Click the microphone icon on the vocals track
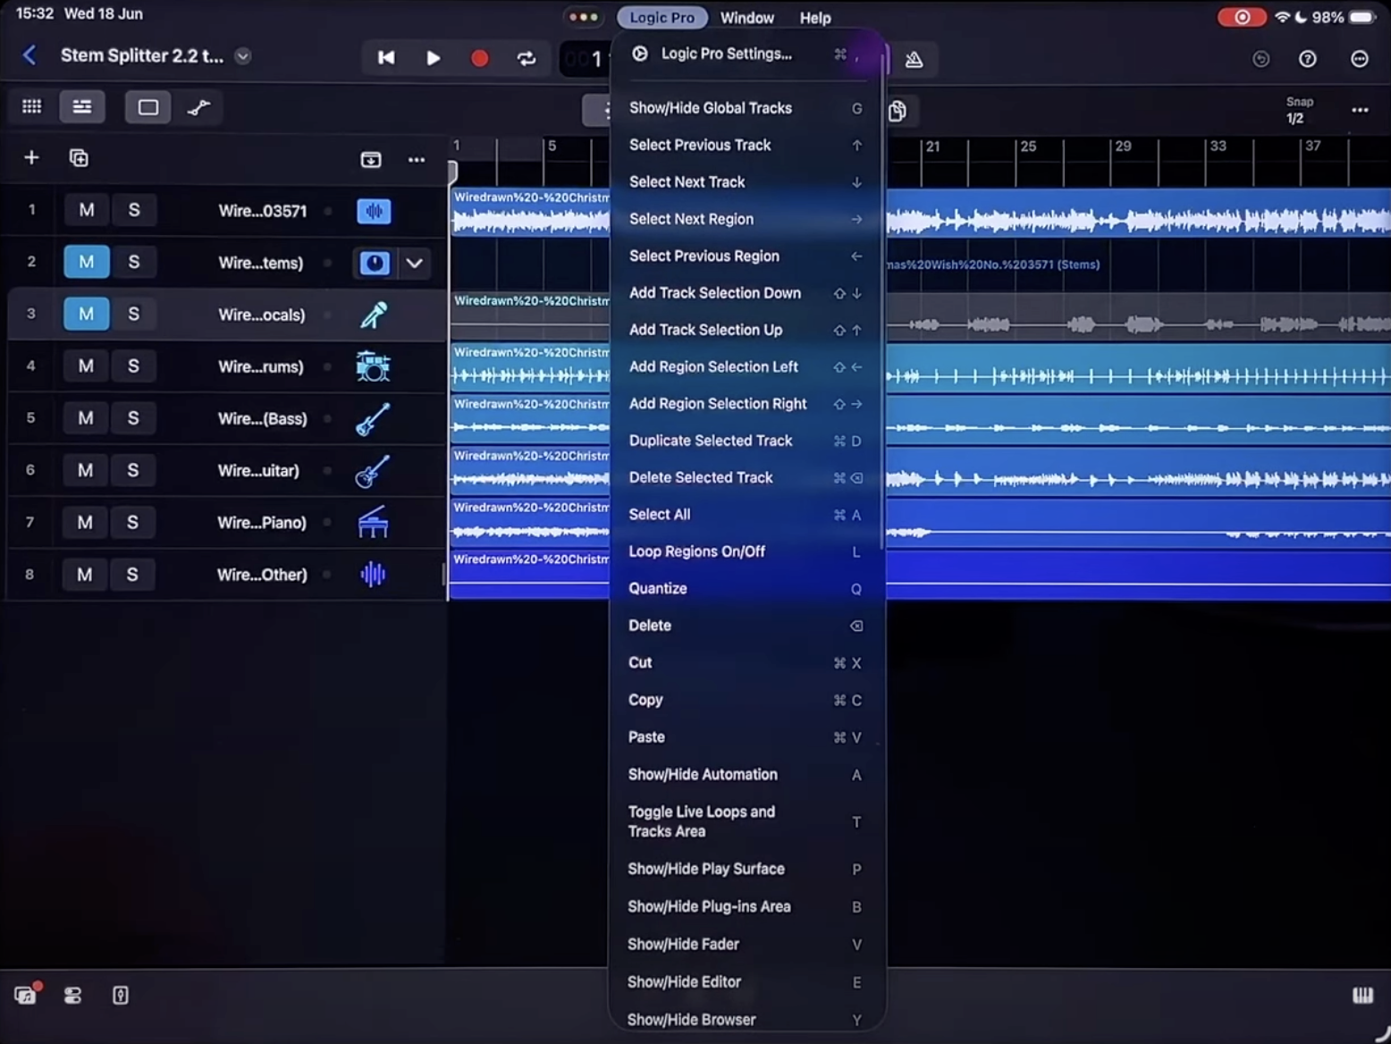Viewport: 1391px width, 1044px height. [x=373, y=315]
